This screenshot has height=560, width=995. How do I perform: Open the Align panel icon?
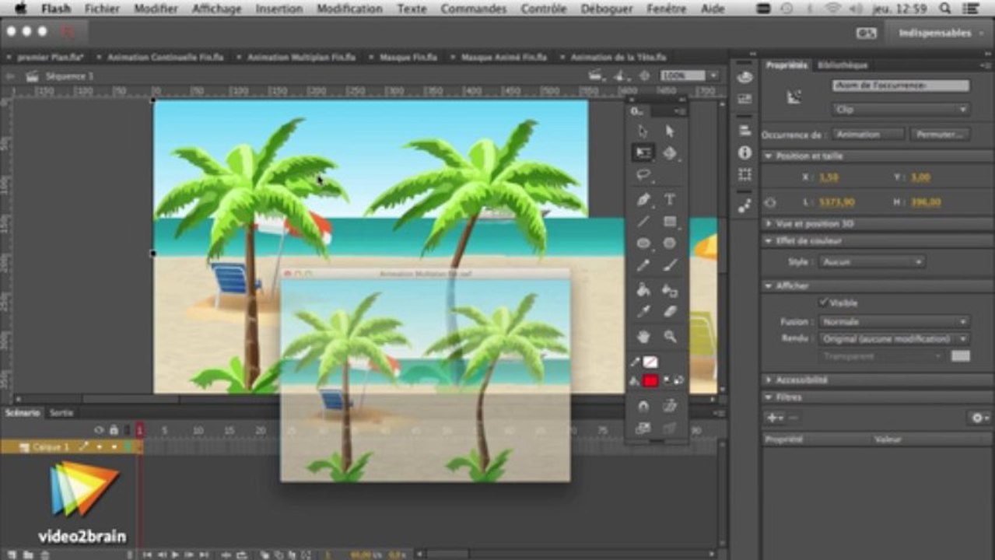pyautogui.click(x=744, y=131)
